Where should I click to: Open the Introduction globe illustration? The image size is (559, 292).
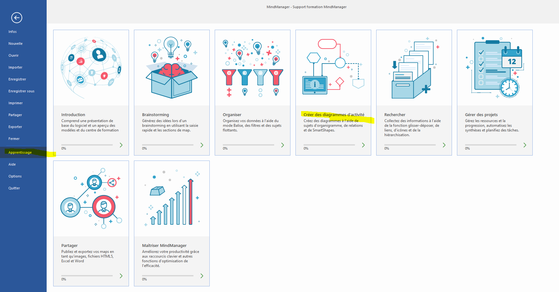click(x=91, y=68)
